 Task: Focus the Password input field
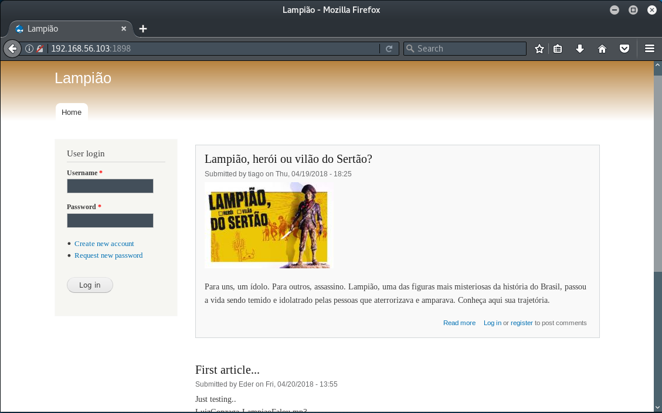110,221
